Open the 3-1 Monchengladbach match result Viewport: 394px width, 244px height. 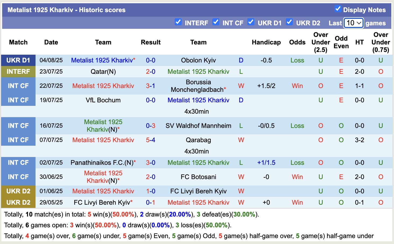point(150,86)
